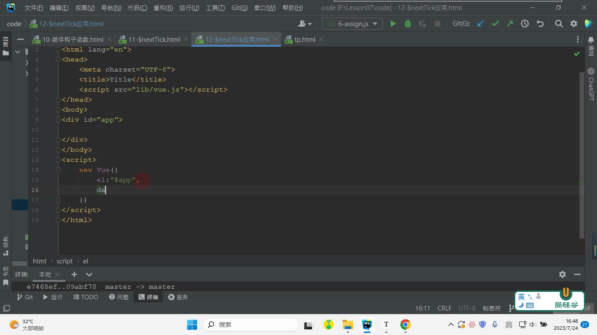597x335 pixels.
Task: Expand the terminal session options chevron
Action: [89, 274]
